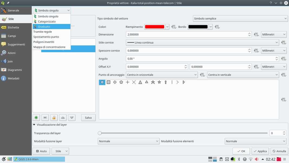Click the green add symbol layer button

point(36,118)
